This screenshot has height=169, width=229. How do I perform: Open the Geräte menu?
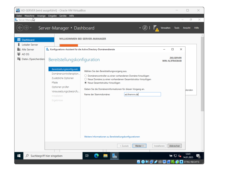[63, 16]
